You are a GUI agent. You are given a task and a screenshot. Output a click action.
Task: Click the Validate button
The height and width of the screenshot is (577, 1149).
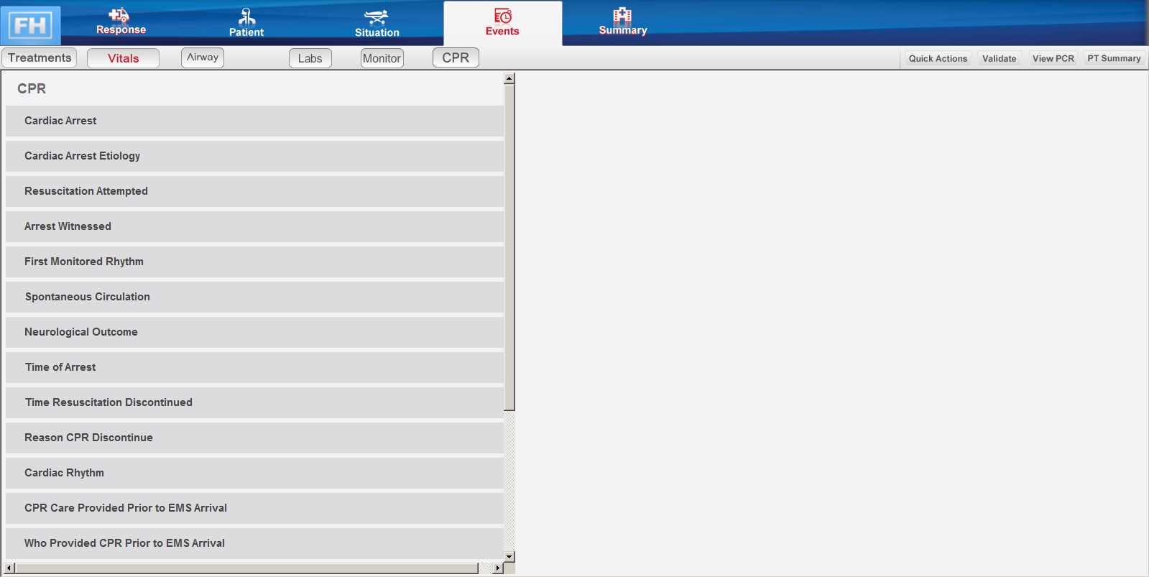(x=999, y=58)
